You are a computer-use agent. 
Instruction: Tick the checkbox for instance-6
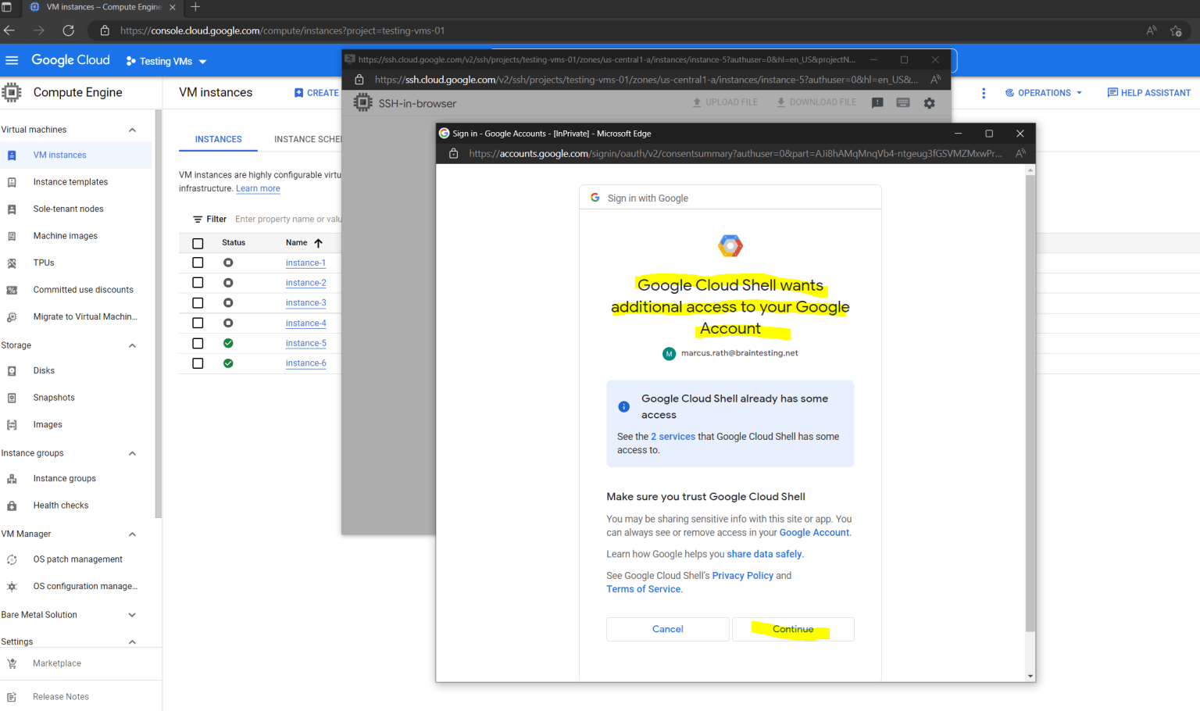[x=198, y=363]
